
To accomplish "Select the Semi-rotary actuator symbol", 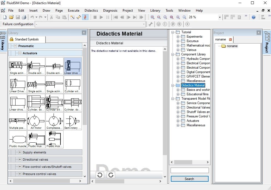I will [73, 121].
